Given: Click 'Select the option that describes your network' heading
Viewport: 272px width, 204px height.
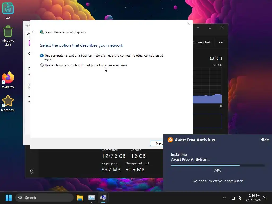Looking at the screenshot, I should [x=82, y=45].
